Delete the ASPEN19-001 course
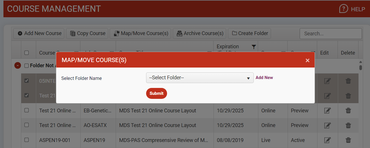The width and height of the screenshot is (370, 148). 348,140
